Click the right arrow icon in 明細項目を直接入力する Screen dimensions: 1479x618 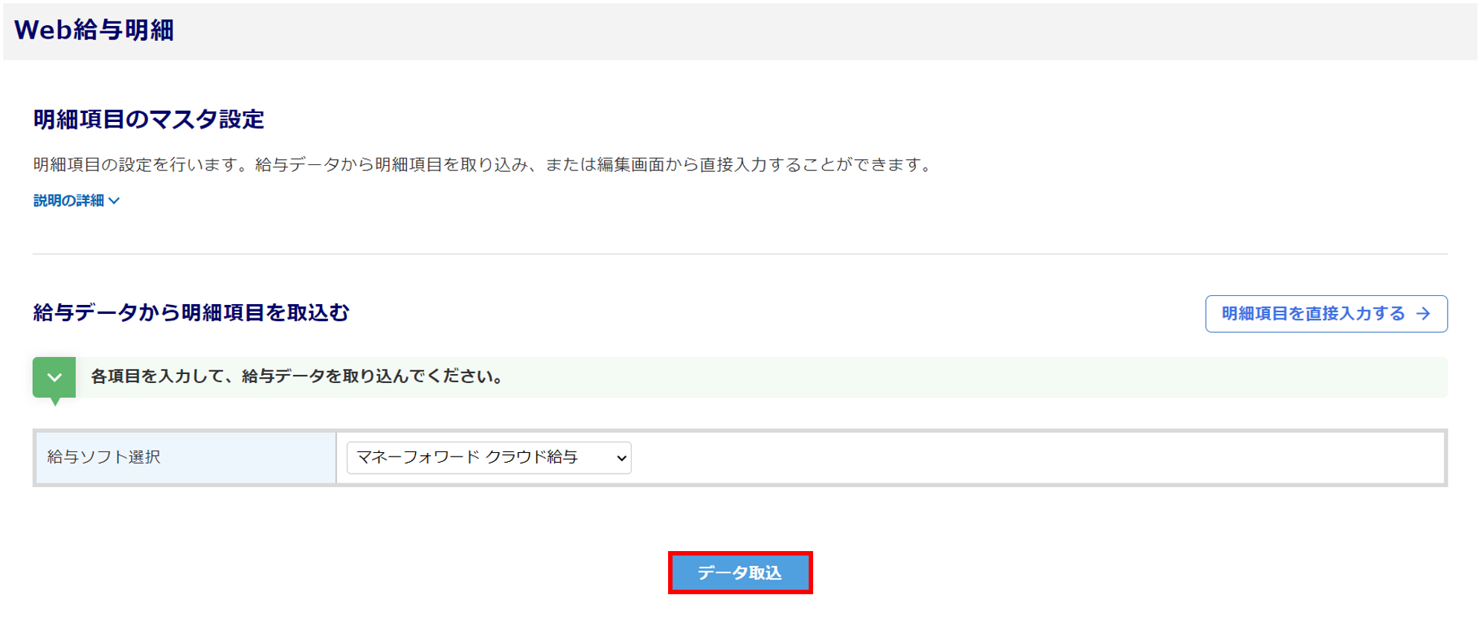[1423, 314]
